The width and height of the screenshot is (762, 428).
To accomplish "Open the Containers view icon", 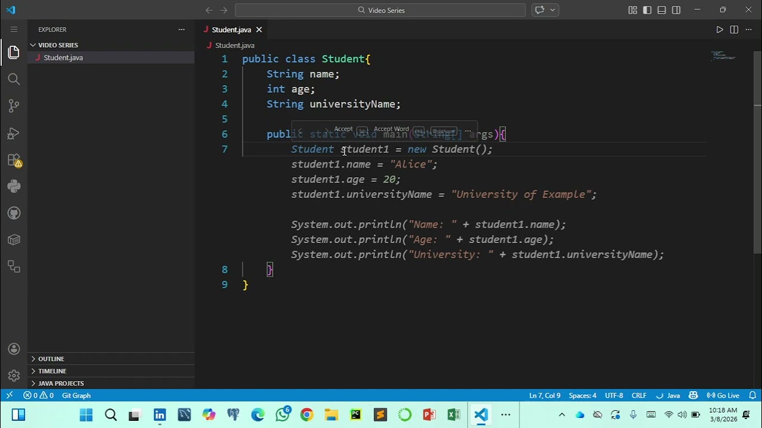I will (14, 240).
